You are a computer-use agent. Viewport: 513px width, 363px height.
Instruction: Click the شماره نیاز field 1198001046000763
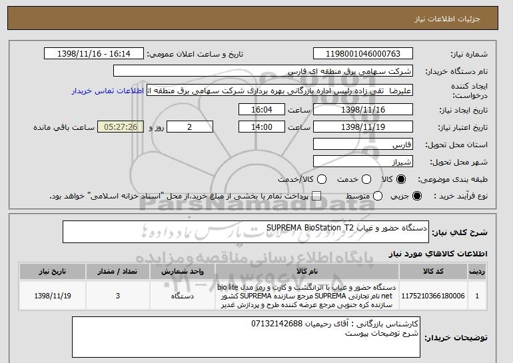click(x=363, y=54)
